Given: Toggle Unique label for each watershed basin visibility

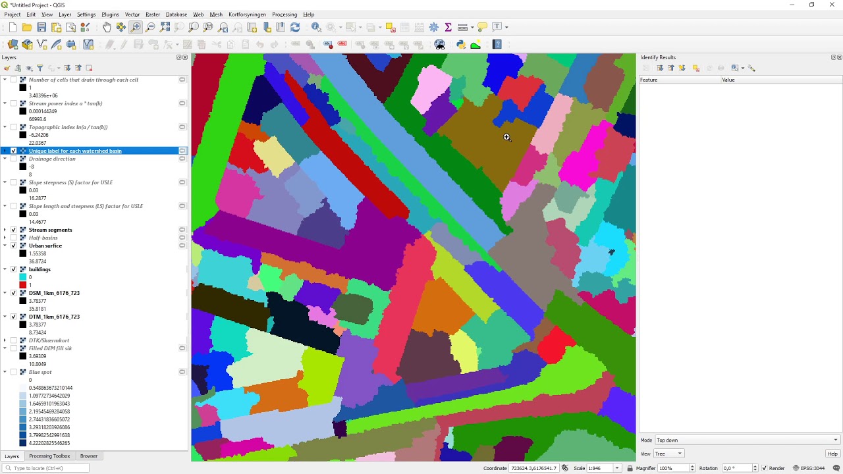Looking at the screenshot, I should pyautogui.click(x=14, y=151).
